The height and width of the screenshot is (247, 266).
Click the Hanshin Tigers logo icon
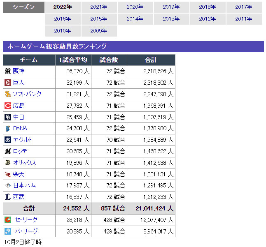[x=8, y=71]
